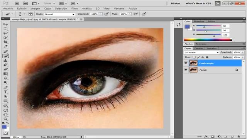Select the Hand tool

[x=5, y=115]
